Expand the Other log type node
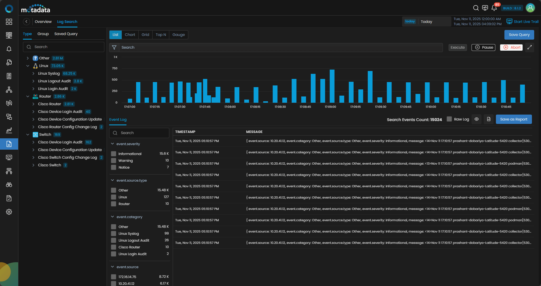Image resolution: width=541 pixels, height=286 pixels. pos(28,58)
